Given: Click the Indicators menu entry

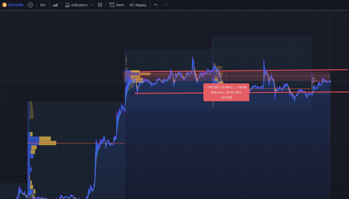Looking at the screenshot, I should (x=79, y=5).
